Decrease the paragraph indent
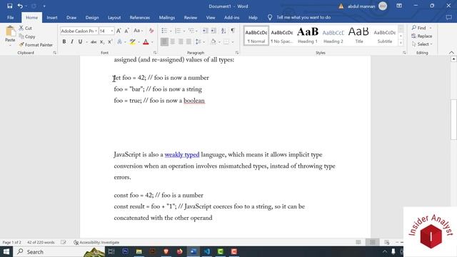This screenshot has width=457, height=257. (x=205, y=31)
